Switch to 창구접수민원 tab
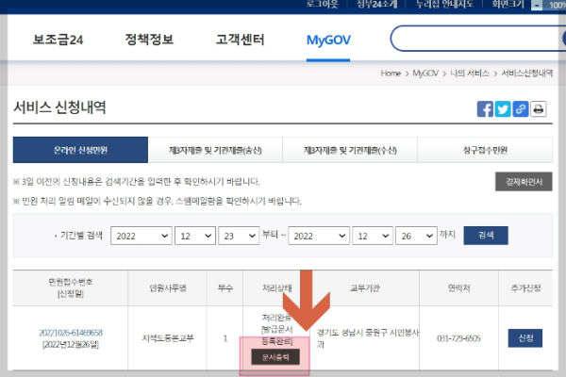Screen dimensions: 566x377 485,150
